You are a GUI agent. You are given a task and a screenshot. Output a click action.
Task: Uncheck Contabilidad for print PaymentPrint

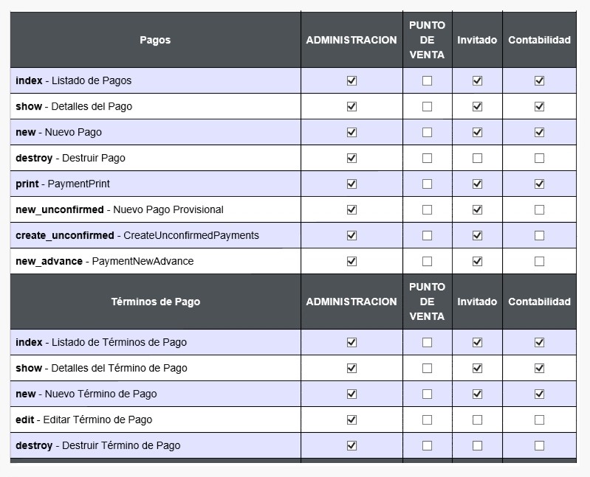coord(539,184)
